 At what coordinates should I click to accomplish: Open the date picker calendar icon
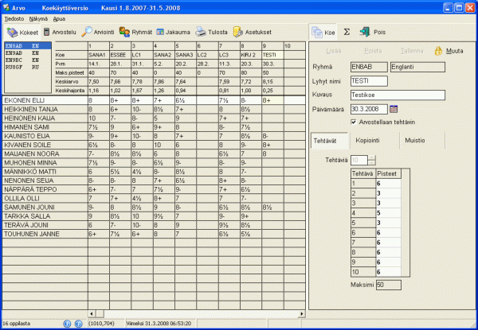tap(394, 108)
